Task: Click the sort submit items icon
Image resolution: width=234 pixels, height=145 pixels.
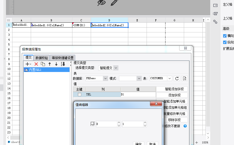Action: click(x=63, y=64)
